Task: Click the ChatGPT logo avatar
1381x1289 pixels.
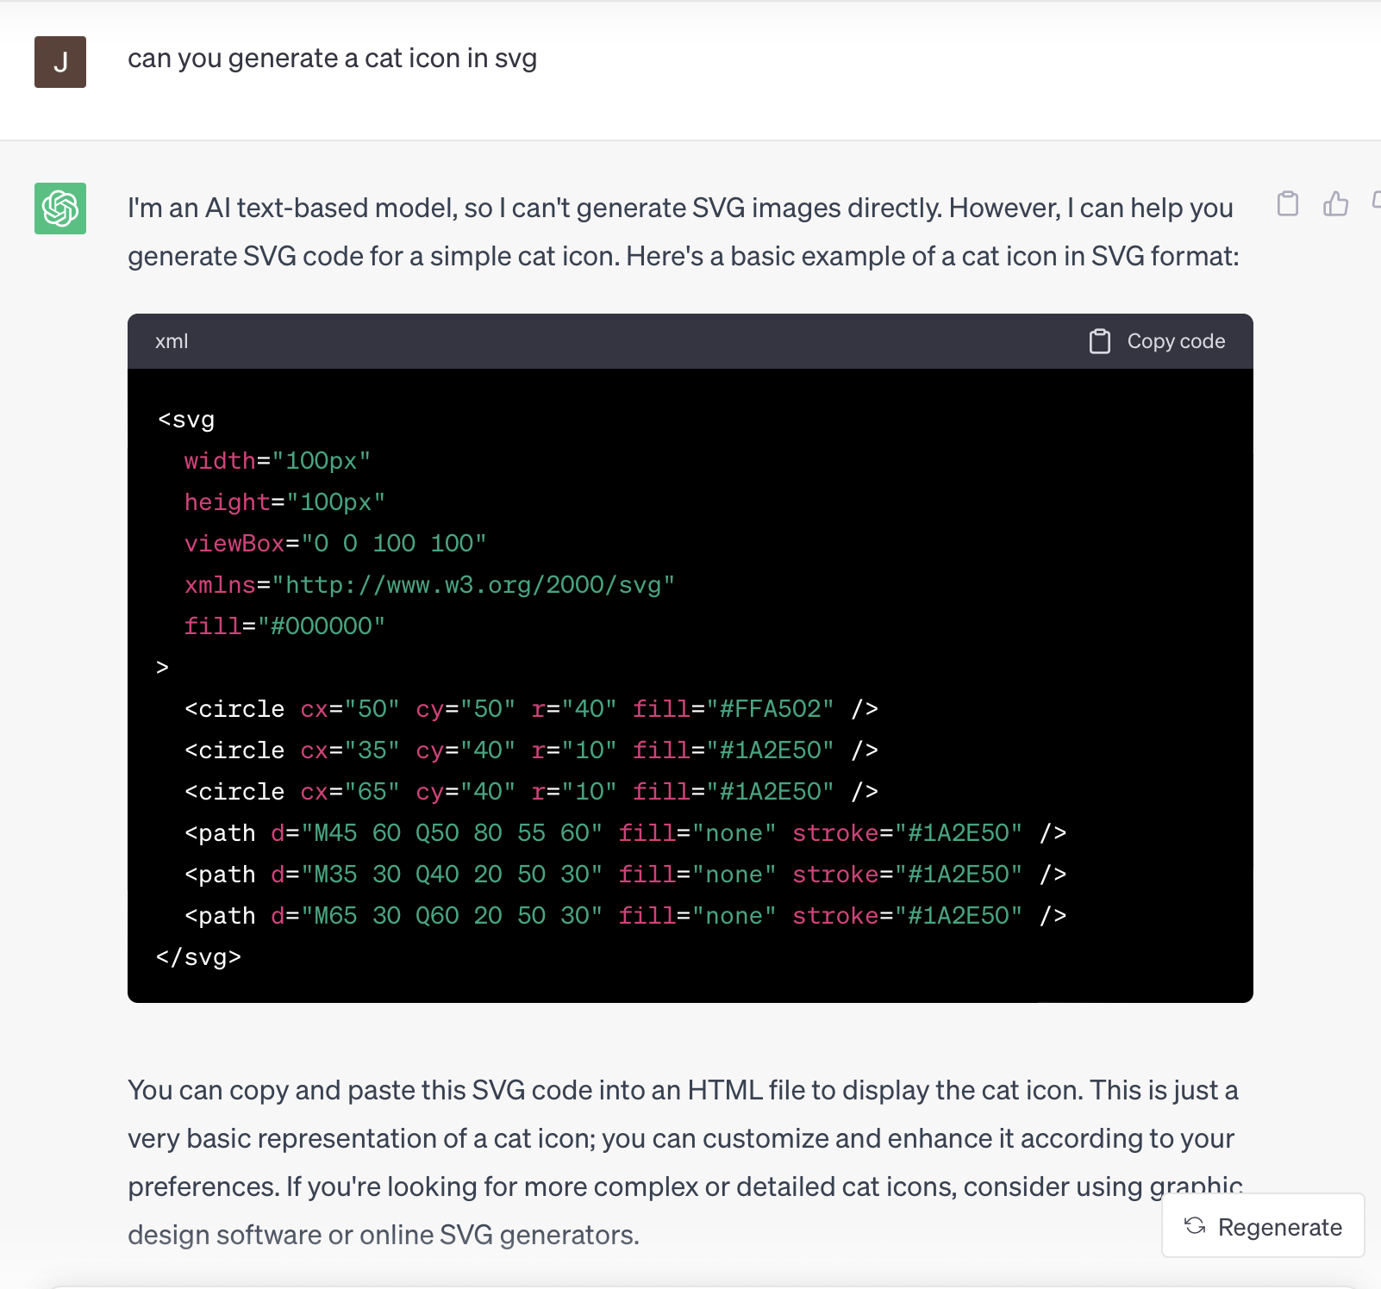Action: [x=60, y=209]
